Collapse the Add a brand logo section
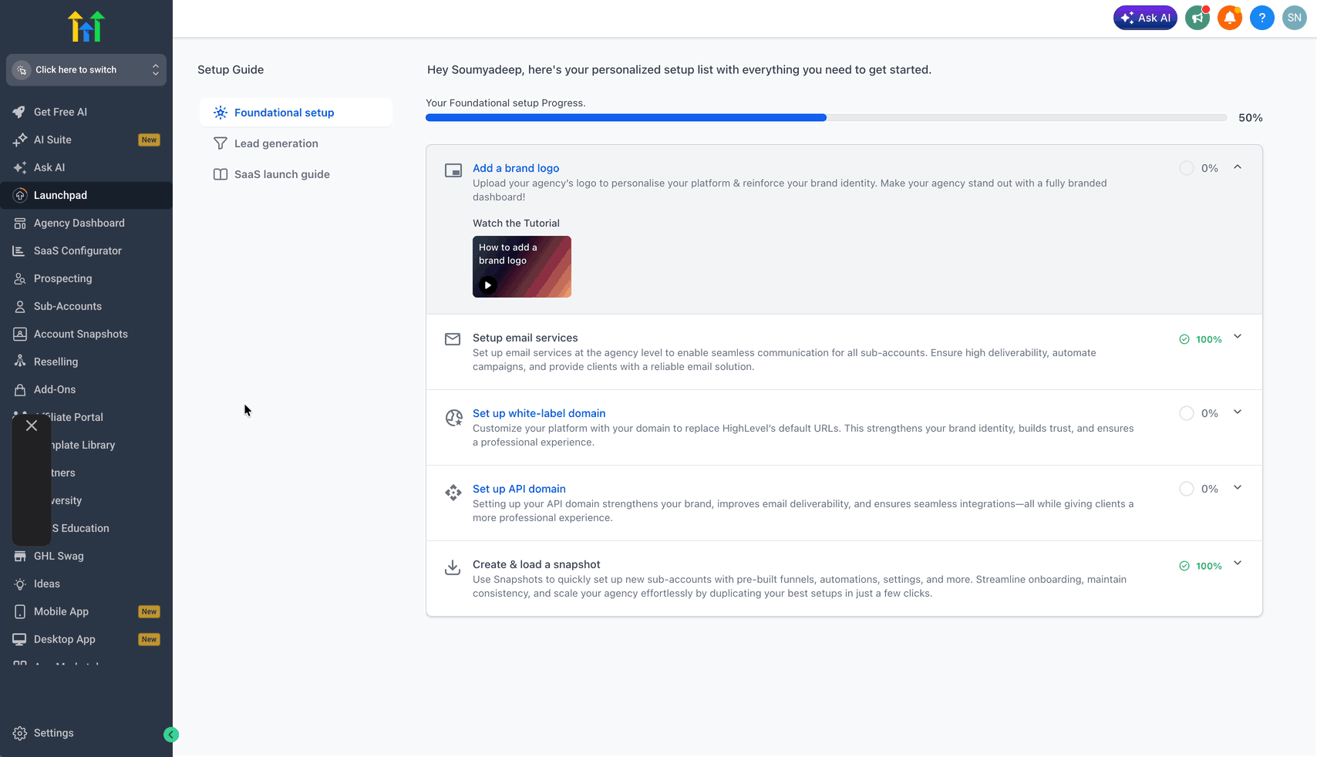 (x=1238, y=167)
